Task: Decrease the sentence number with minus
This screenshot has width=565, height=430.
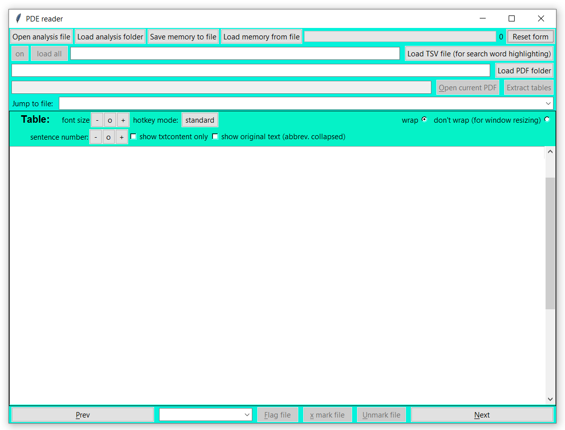Action: [96, 137]
